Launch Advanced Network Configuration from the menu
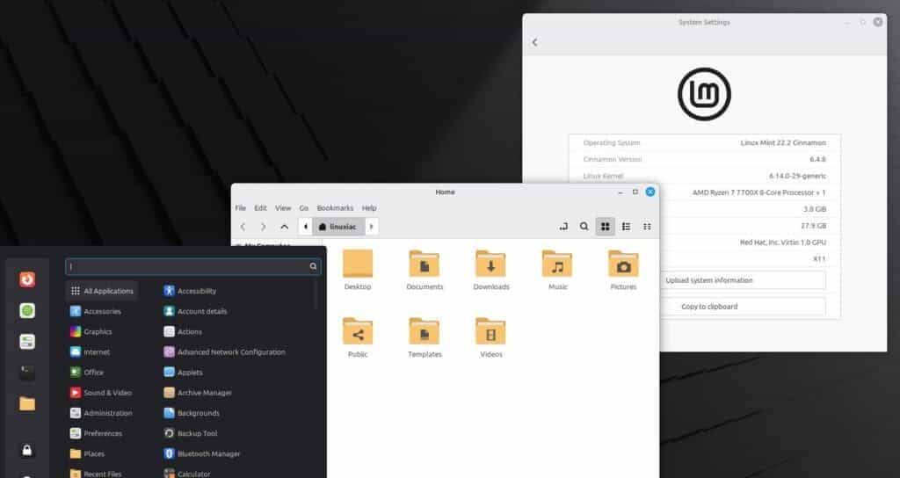The height and width of the screenshot is (478, 900). (x=224, y=352)
